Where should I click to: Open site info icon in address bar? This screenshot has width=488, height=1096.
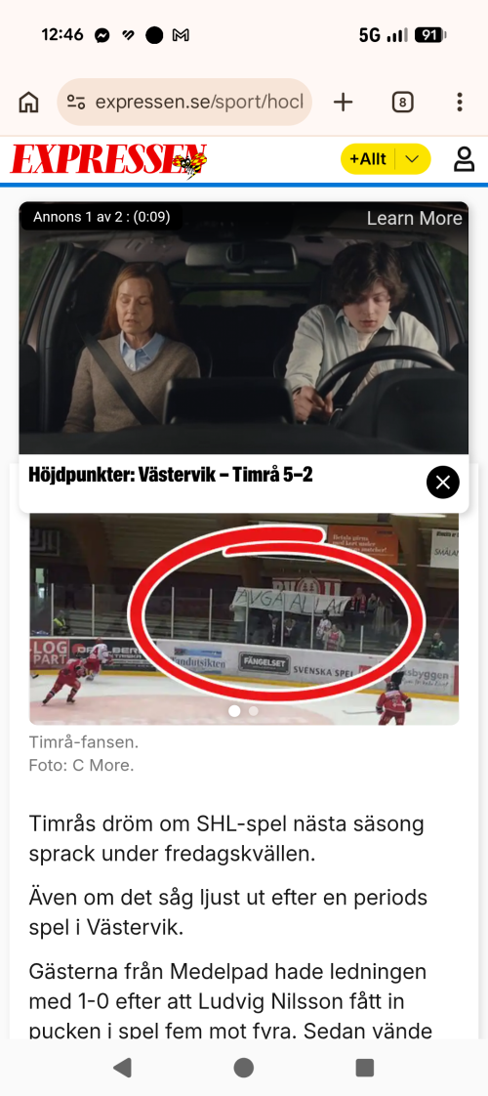click(75, 102)
